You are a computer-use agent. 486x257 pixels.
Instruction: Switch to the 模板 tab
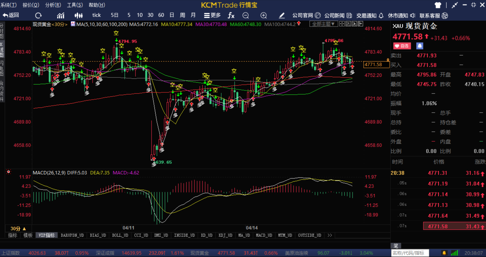click(28, 235)
